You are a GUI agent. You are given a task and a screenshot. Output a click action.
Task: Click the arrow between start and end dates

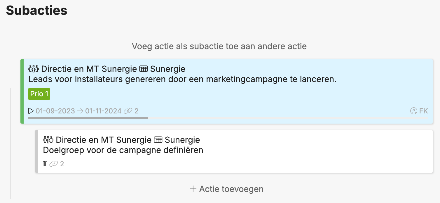click(x=80, y=111)
